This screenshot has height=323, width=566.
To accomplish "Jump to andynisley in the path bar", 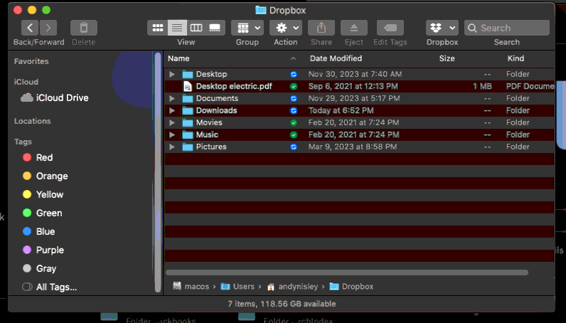I will pyautogui.click(x=292, y=287).
